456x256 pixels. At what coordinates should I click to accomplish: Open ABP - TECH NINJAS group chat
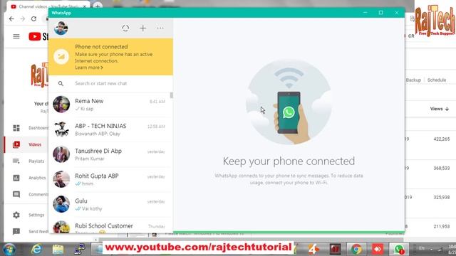click(110, 129)
